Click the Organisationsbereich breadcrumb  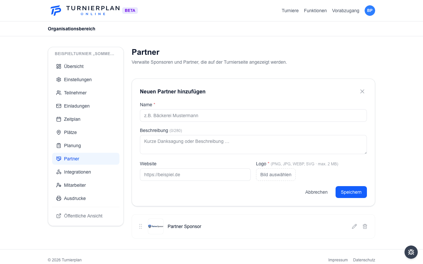tap(72, 29)
